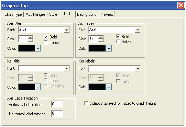Click the Axis titles size field showing 14

coord(23,39)
